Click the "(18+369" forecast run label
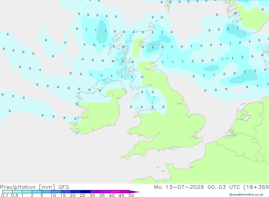Image resolution: width=269 pixels, height=197 pixels. point(256,187)
